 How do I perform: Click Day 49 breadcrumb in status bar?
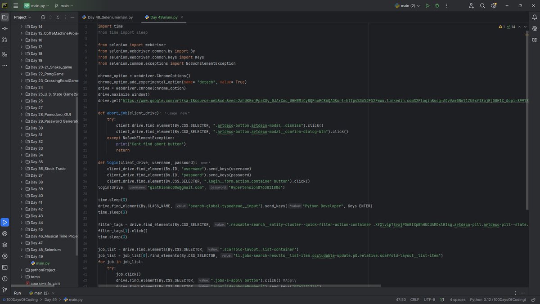pos(50,300)
